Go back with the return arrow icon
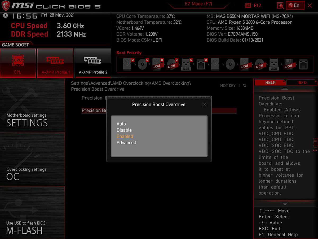The height and width of the screenshot is (239, 318). (244, 86)
